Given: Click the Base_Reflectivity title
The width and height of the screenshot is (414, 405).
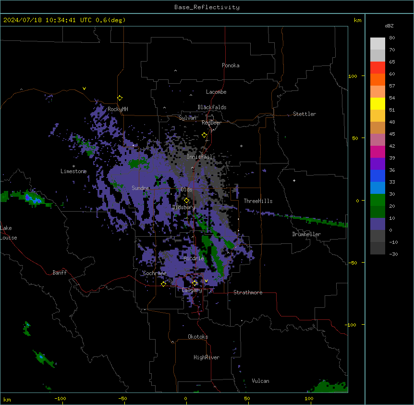Looking at the screenshot, I should coord(207,7).
